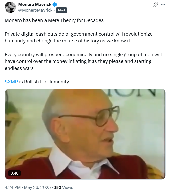170x192 pixels.
Task: Open the 4:24 PM May 26, 2025 timestamp
Action: click(28, 187)
